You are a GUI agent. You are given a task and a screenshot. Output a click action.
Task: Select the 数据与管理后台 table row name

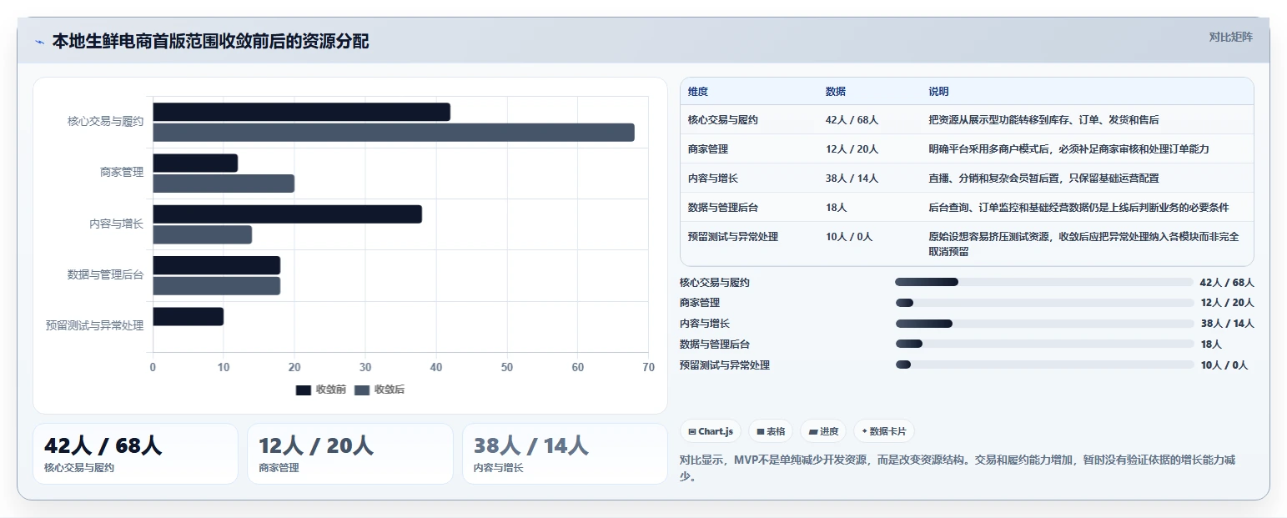(x=723, y=208)
